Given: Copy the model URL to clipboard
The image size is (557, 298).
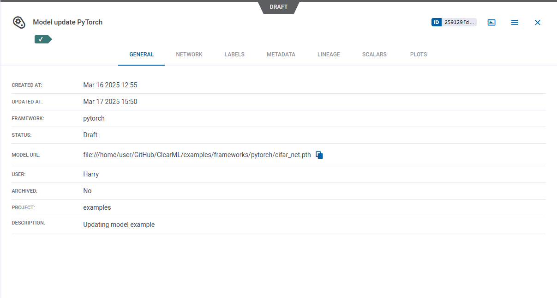Looking at the screenshot, I should pyautogui.click(x=319, y=155).
